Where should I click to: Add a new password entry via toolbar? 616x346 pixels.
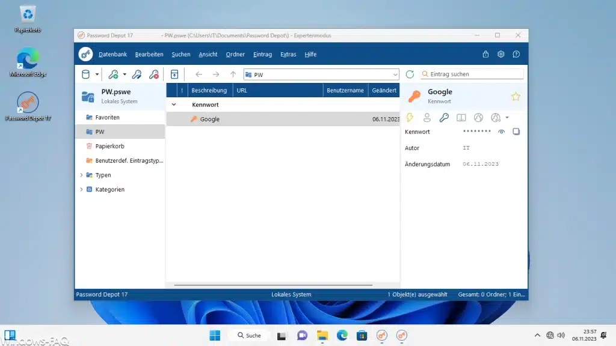tap(114, 74)
